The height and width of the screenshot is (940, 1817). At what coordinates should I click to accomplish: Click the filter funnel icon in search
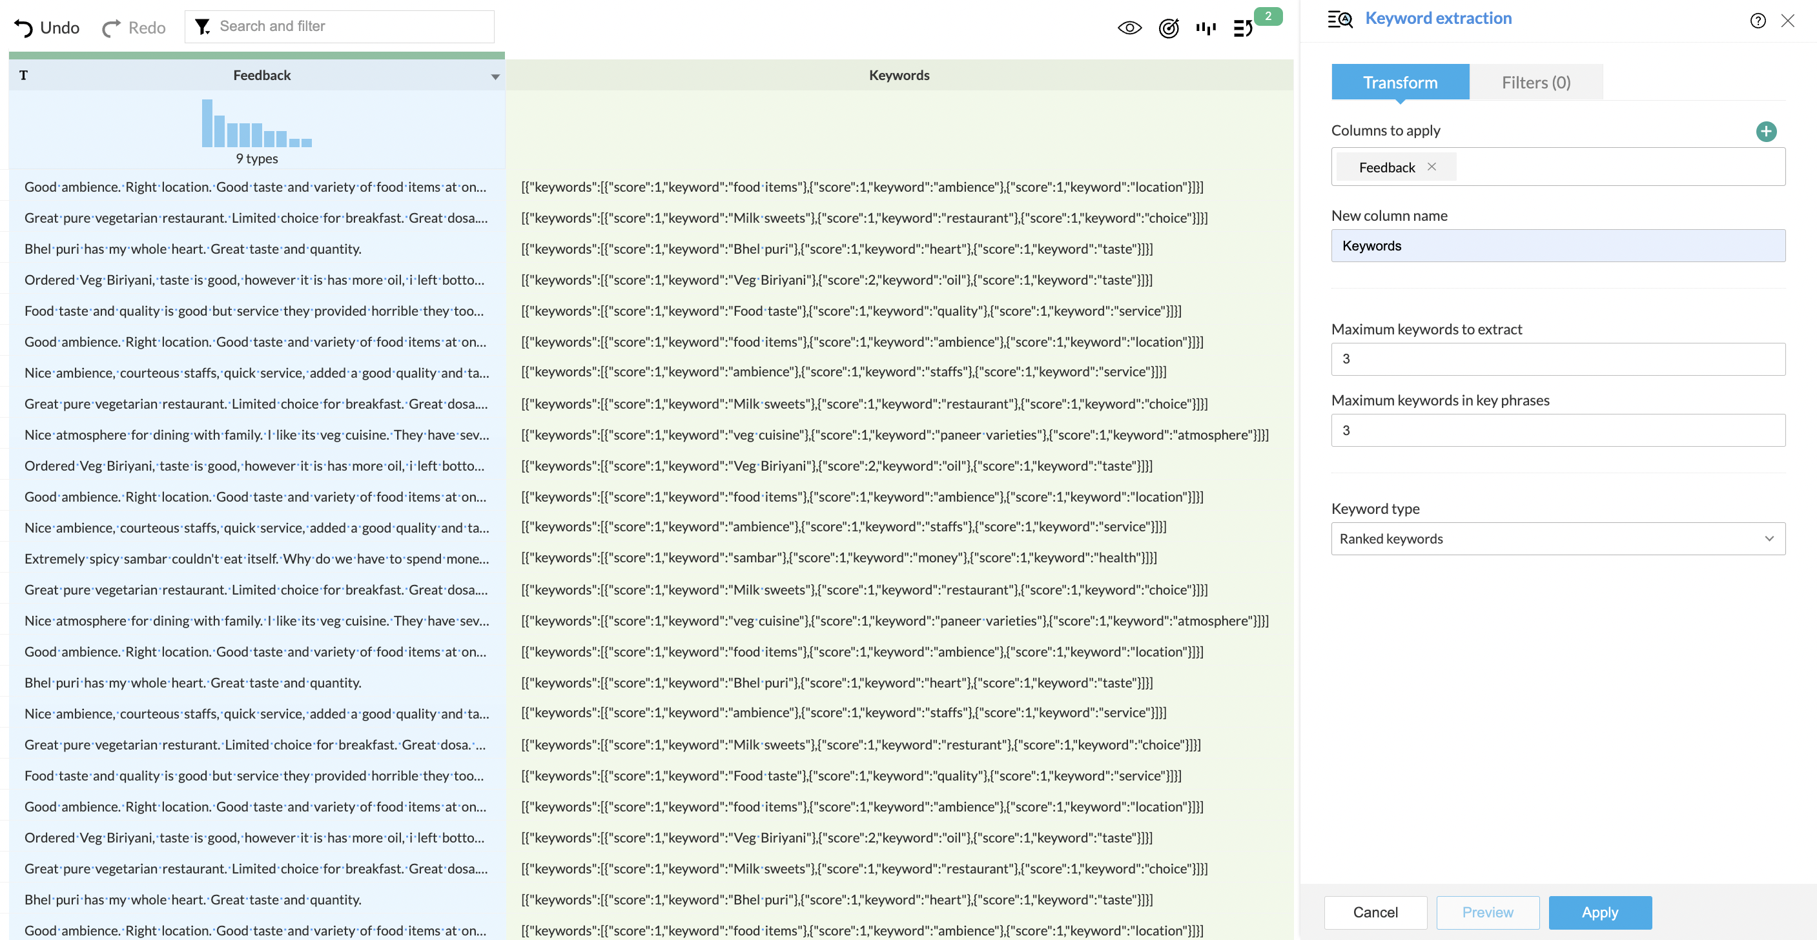(x=203, y=27)
